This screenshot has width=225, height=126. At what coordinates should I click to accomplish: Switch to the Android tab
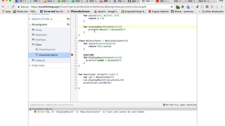[63, 1]
